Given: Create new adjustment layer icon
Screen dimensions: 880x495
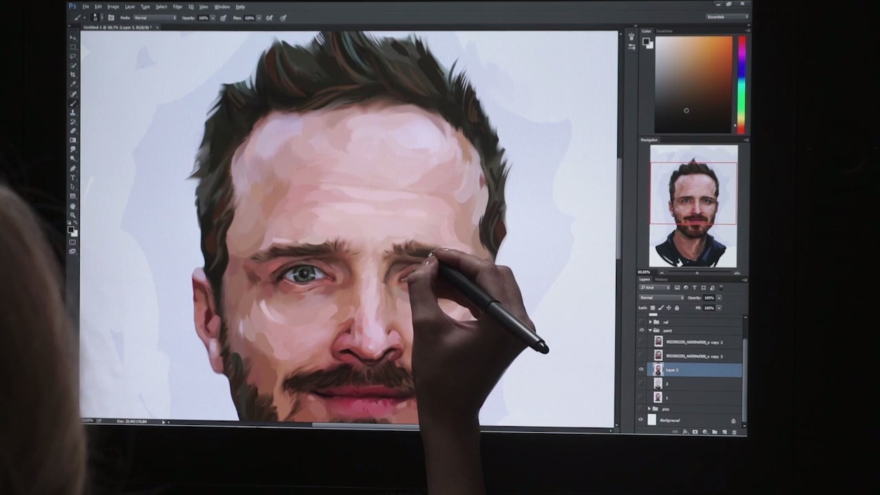Looking at the screenshot, I should (705, 432).
